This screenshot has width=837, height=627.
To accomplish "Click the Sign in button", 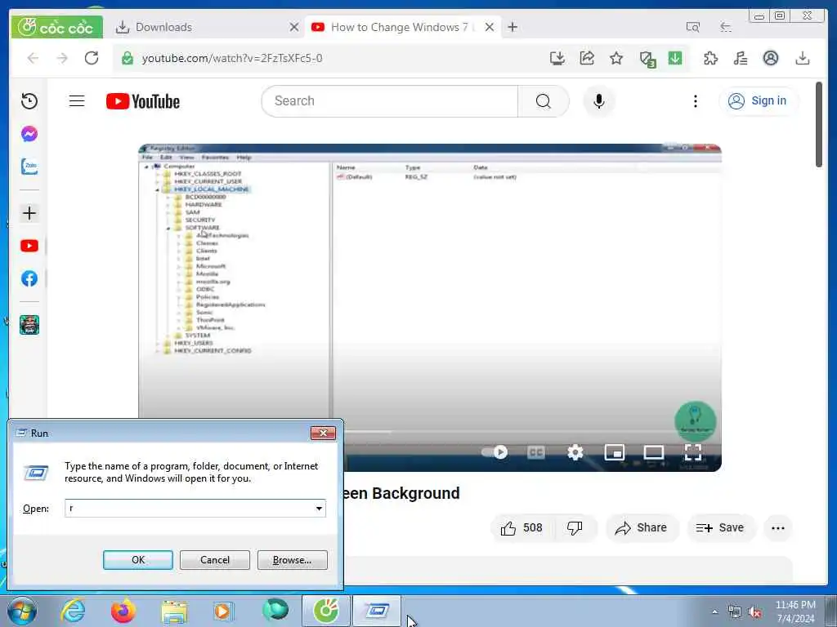I will click(759, 100).
